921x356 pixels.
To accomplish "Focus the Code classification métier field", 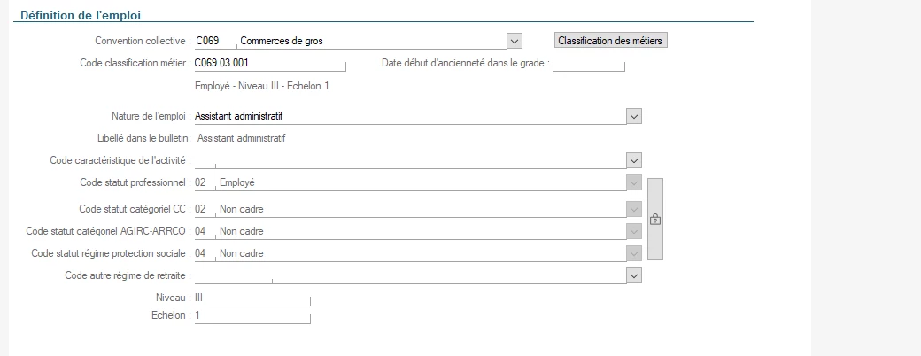I will point(268,63).
